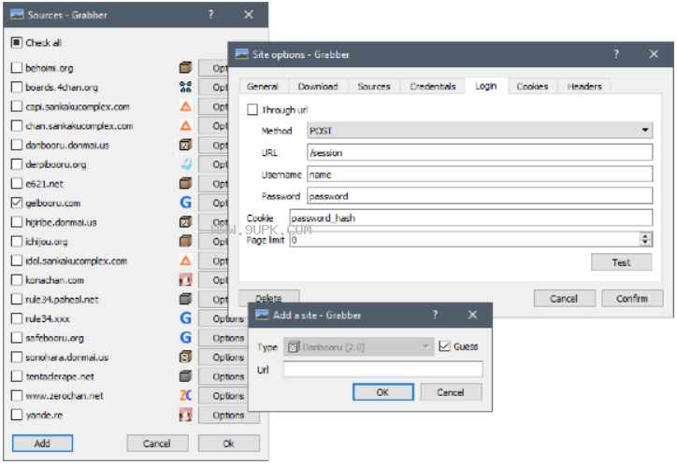Click the gelbooru.com blue G icon
This screenshot has height=465, width=677.
pyautogui.click(x=185, y=203)
